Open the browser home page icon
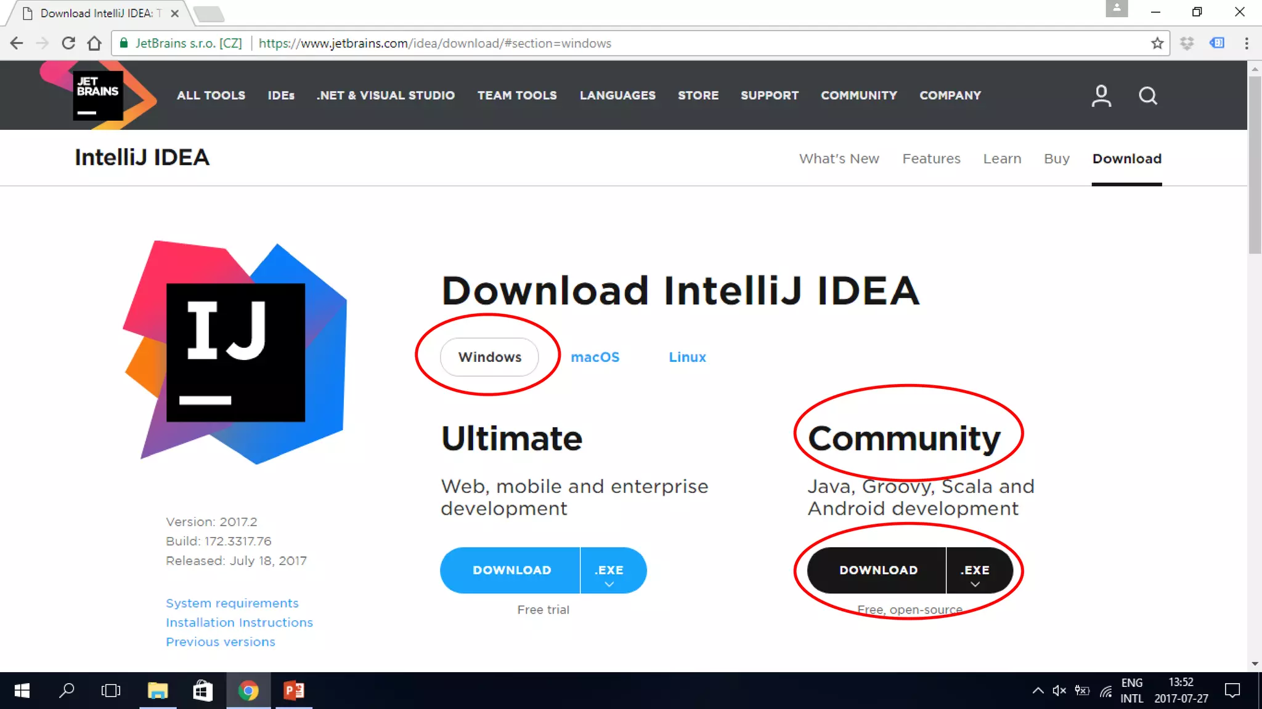This screenshot has height=709, width=1262. (94, 43)
